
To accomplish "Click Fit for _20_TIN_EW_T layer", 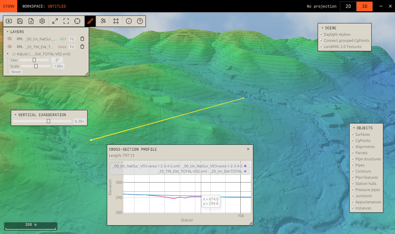I will pyautogui.click(x=72, y=47).
